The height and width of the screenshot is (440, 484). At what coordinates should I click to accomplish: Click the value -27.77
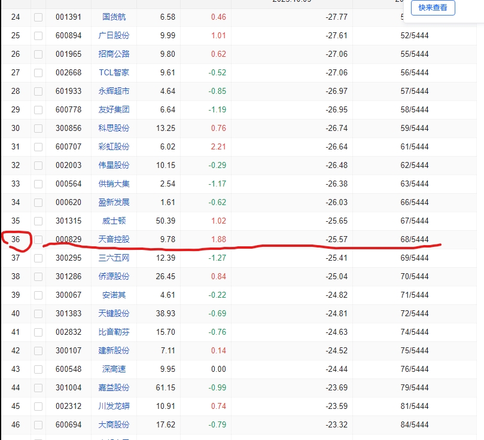click(x=336, y=17)
